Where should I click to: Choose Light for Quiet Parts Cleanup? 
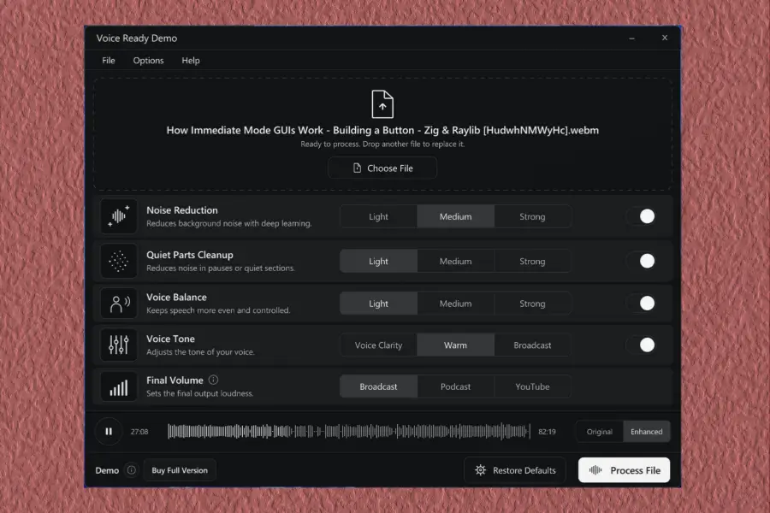(x=379, y=261)
